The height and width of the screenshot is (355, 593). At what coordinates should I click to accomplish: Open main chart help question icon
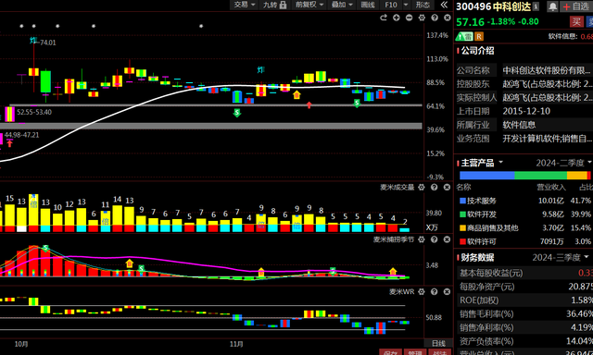pos(435,18)
